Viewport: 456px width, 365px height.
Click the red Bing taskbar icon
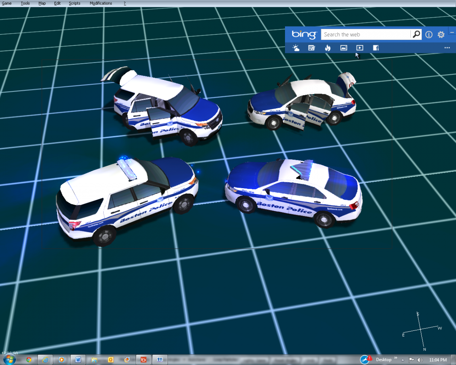click(x=144, y=359)
